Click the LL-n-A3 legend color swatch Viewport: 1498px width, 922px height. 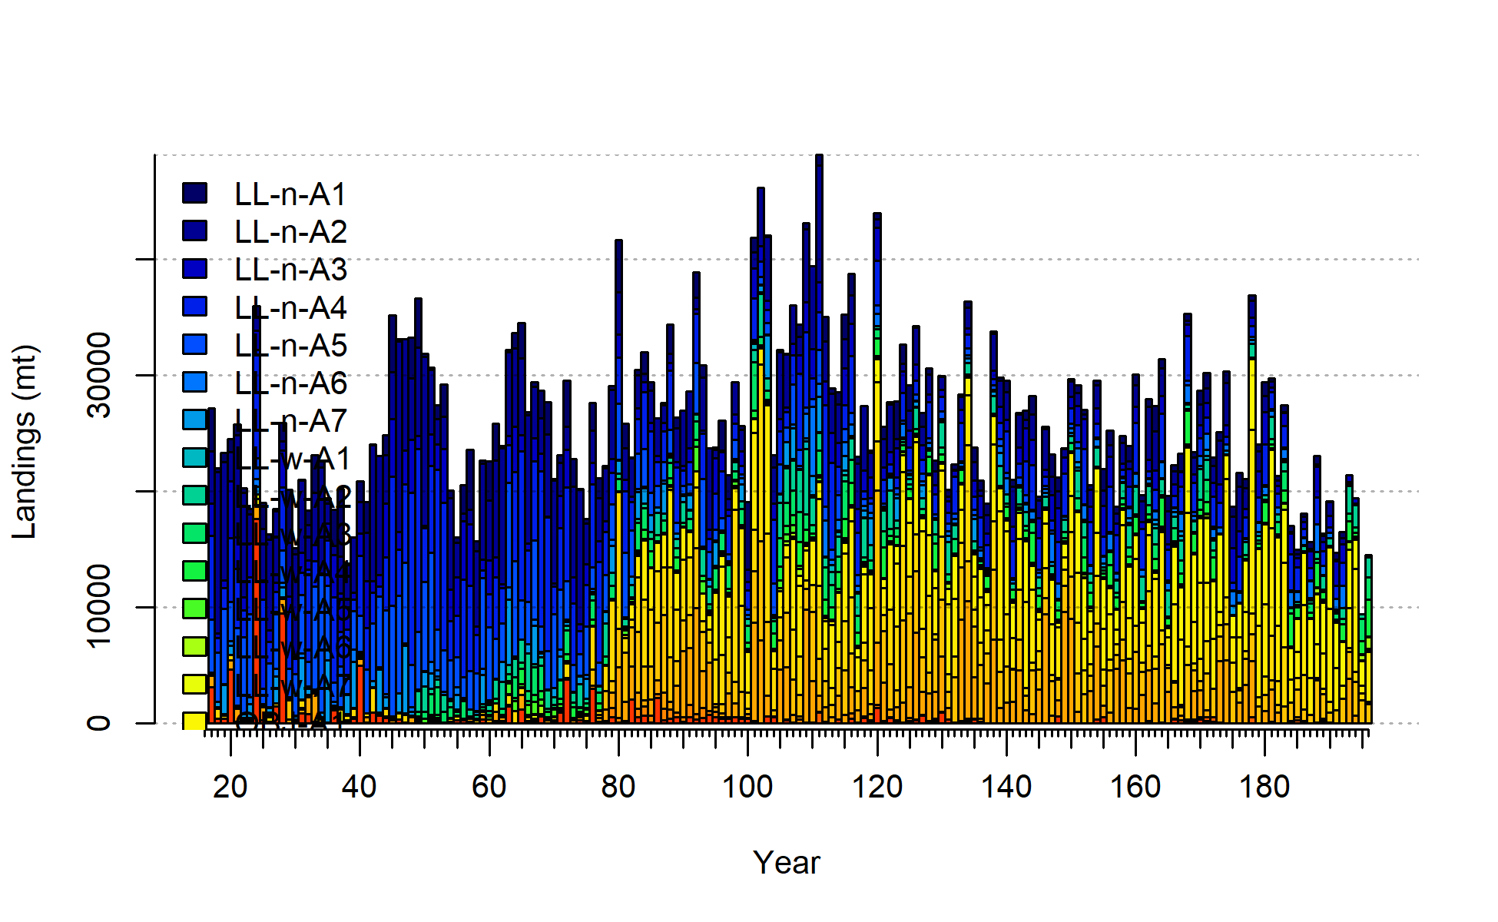[x=194, y=268]
